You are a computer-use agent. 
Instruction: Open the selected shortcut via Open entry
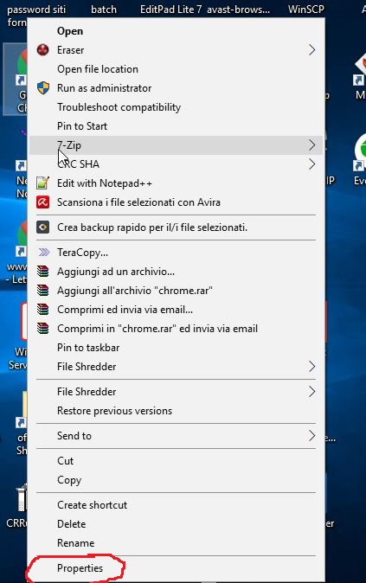[x=70, y=31]
